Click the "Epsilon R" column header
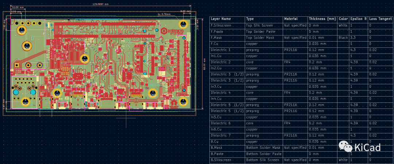Image resolution: width=394 pixels, height=164 pixels. pos(359,19)
